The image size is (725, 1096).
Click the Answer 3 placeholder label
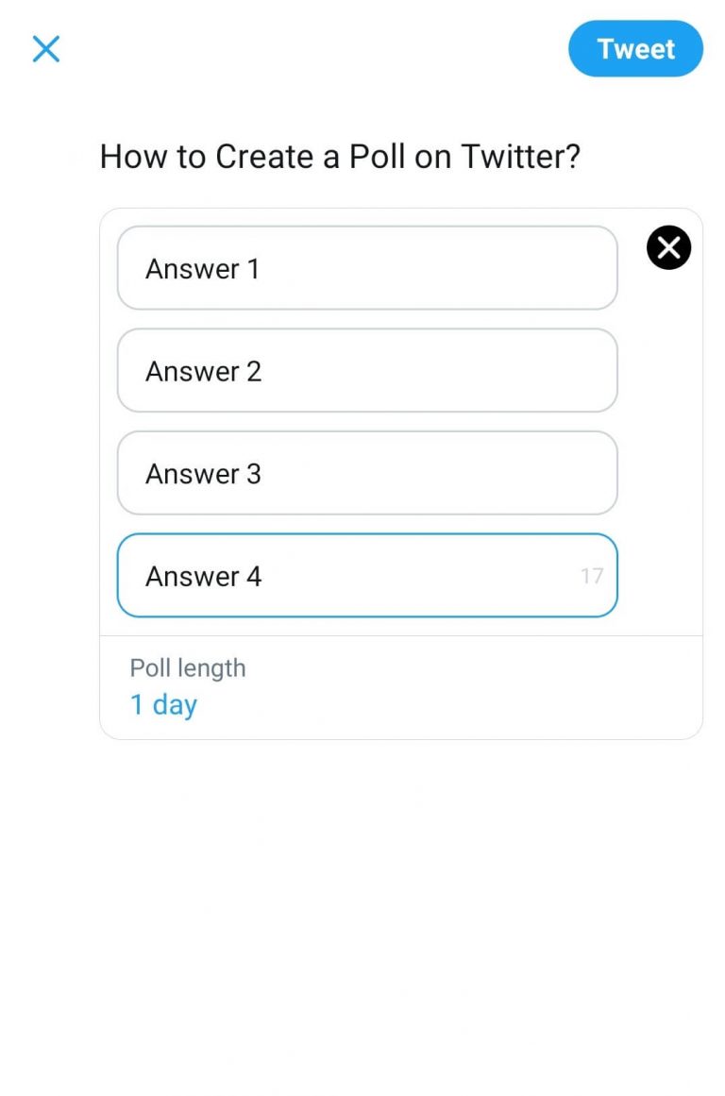point(204,475)
